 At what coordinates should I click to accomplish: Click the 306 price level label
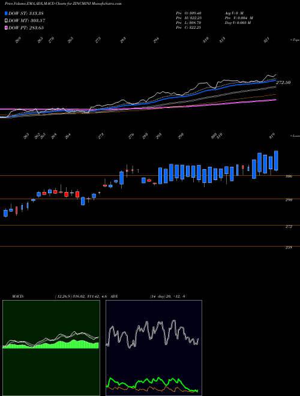point(289,176)
